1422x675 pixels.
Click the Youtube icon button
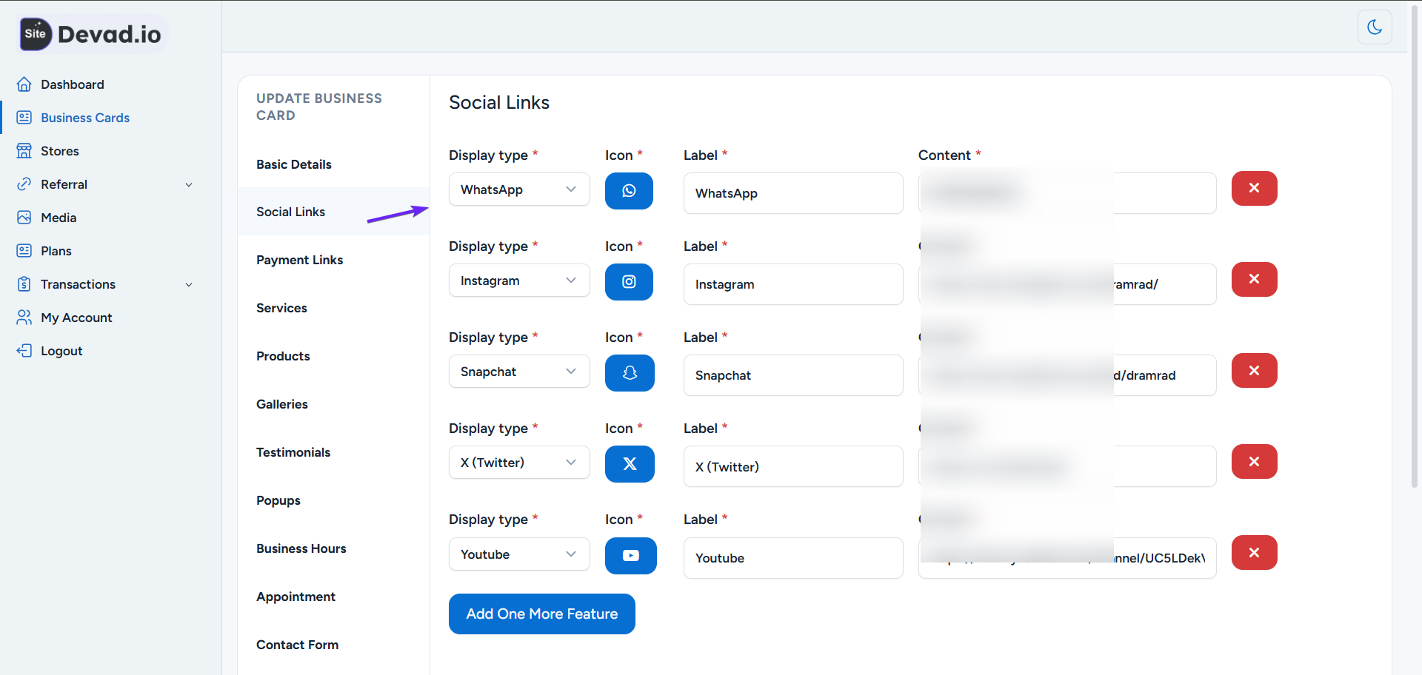pos(630,556)
